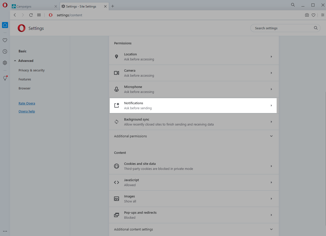
Task: Click the lightbulb tips icon in sidebar
Action: 5,78
